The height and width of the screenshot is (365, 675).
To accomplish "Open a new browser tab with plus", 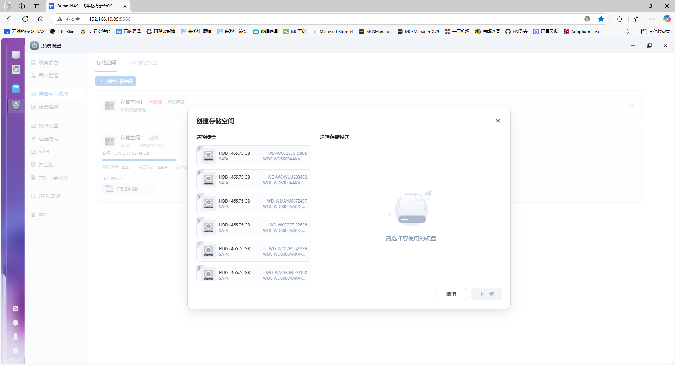I will coord(138,6).
